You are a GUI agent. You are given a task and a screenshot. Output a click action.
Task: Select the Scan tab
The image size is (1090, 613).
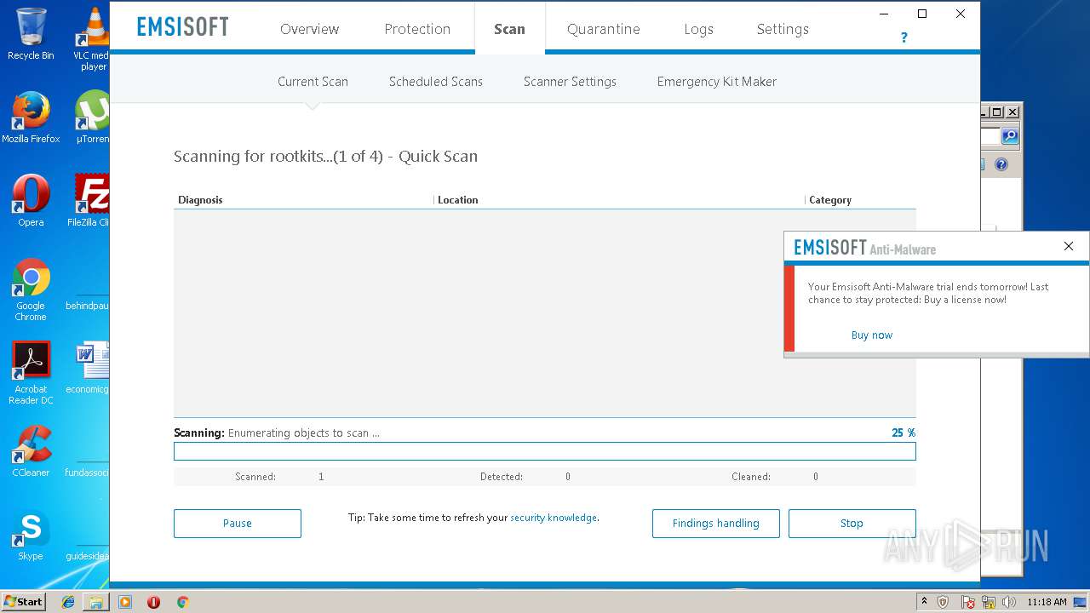click(509, 29)
